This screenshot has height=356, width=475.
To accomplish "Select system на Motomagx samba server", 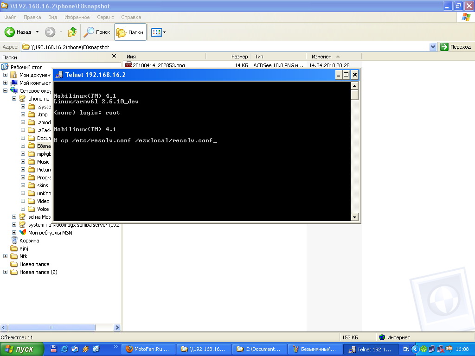I will click(x=74, y=225).
